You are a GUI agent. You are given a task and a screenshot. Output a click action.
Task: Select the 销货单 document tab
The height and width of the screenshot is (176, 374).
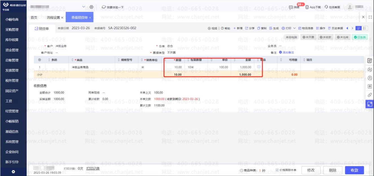(42, 28)
